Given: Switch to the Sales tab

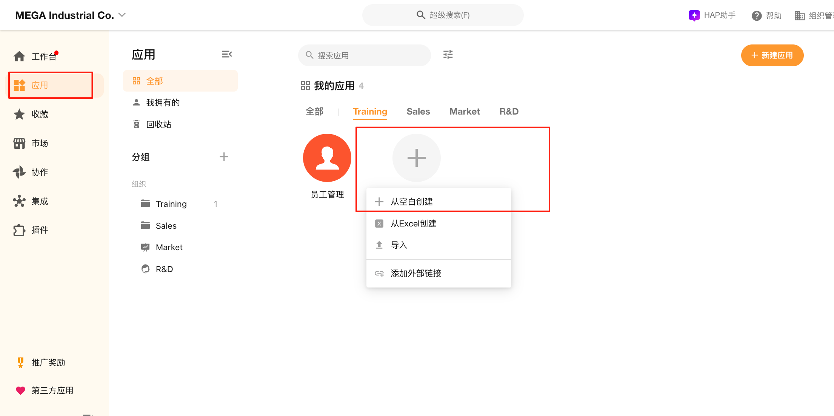Looking at the screenshot, I should pos(418,111).
